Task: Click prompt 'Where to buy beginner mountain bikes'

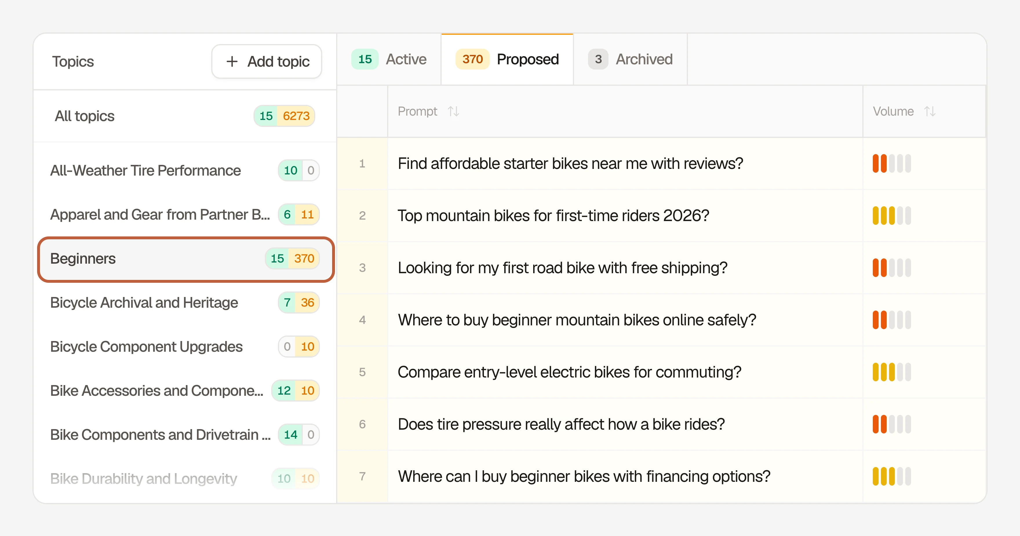Action: (x=577, y=320)
